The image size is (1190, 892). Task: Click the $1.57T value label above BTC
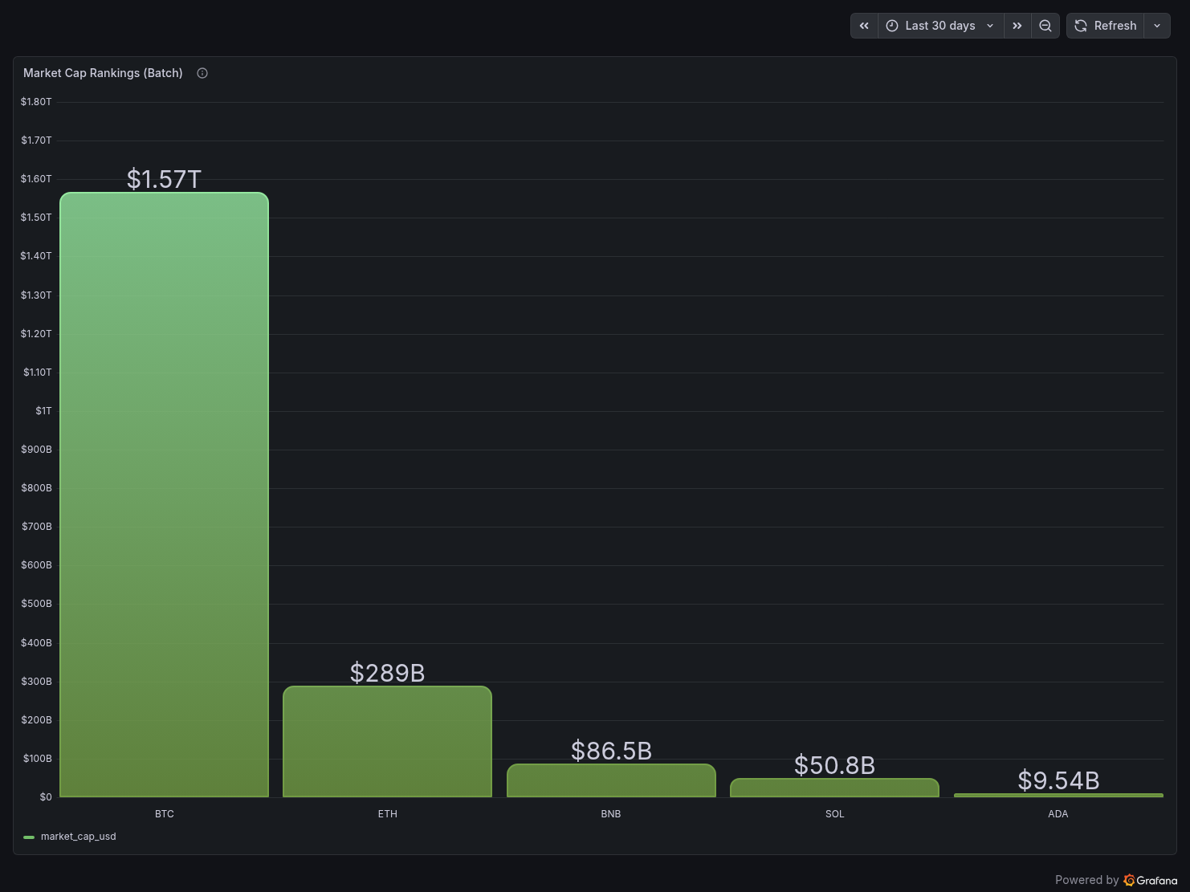[164, 179]
